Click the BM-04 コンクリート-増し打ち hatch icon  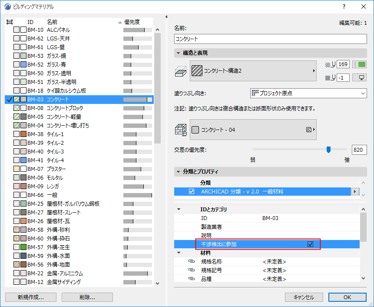click(17, 125)
